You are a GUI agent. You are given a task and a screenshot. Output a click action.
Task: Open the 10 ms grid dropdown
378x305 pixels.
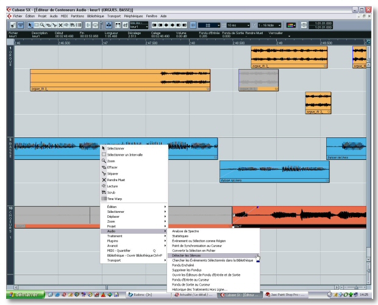pyautogui.click(x=238, y=26)
